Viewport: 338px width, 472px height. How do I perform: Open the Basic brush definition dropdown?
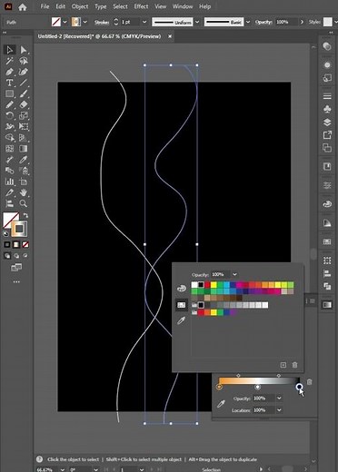click(x=248, y=22)
